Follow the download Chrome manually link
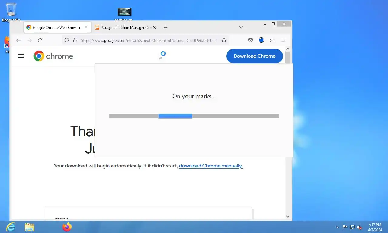 (x=211, y=166)
